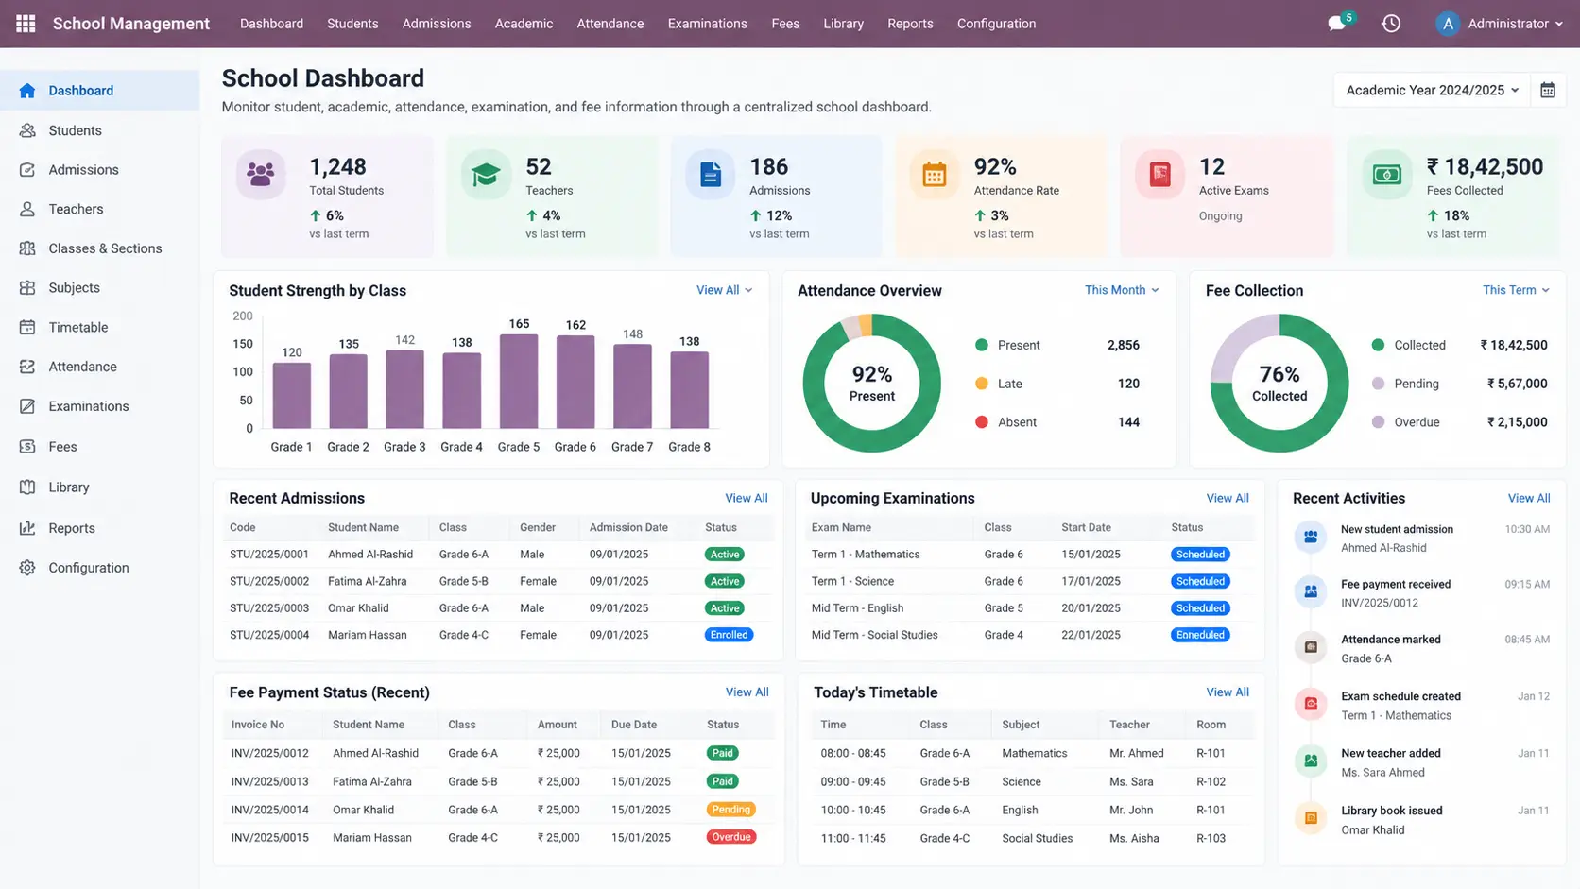
Task: Click the Teachers graduation cap icon
Action: 486,175
